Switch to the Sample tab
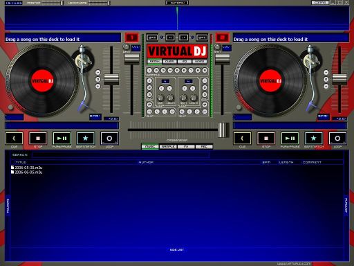The width and height of the screenshot is (354, 266). tap(168, 147)
